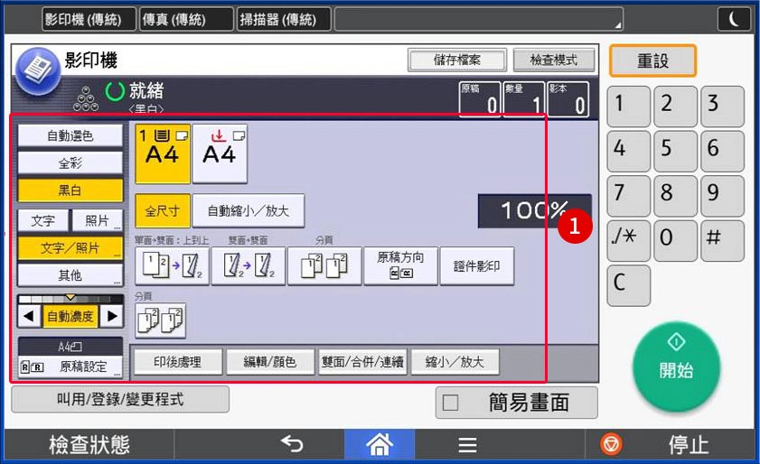
Task: Tap 檢查狀態 check status
Action: (89, 445)
